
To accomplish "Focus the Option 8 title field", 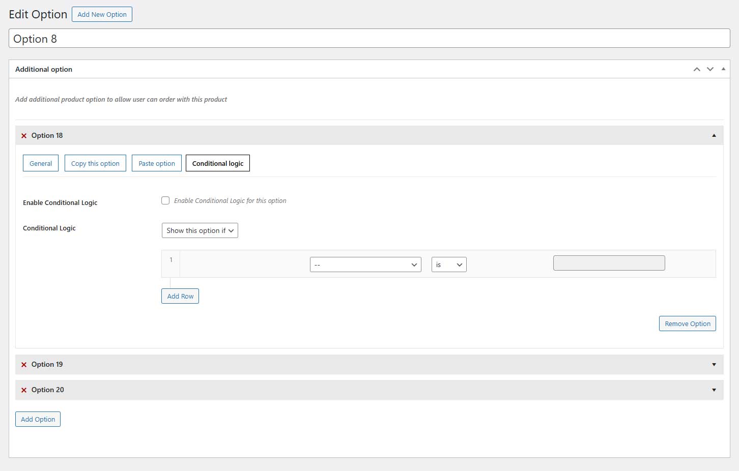I will point(369,39).
